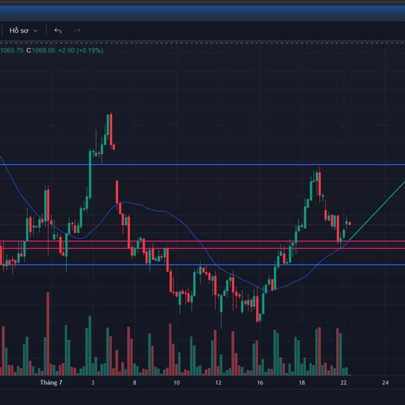405x405 pixels.
Task: Open the Hồ sơ dropdown menu
Action: (x=24, y=31)
